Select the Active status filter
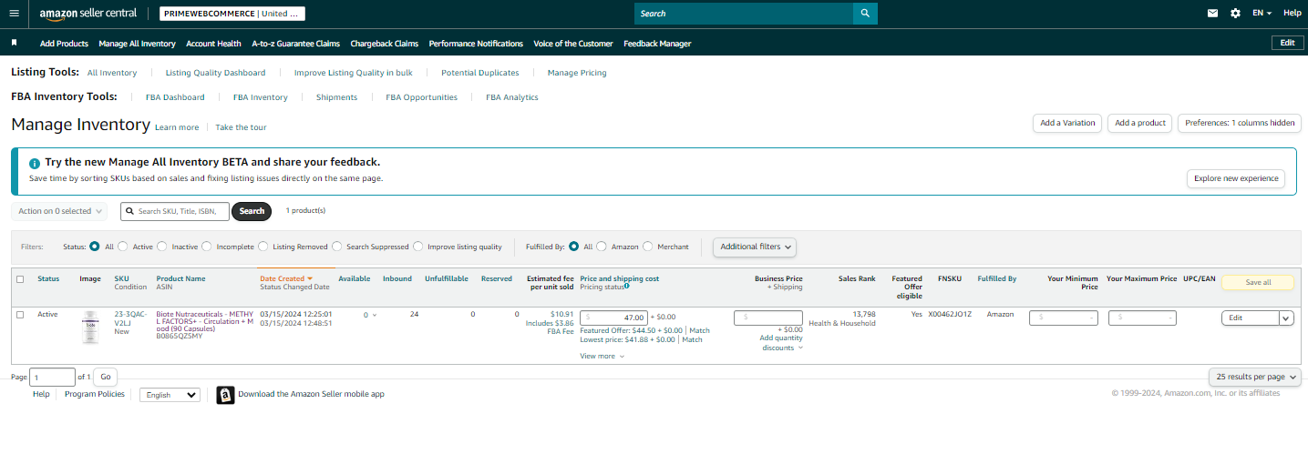 pos(125,247)
